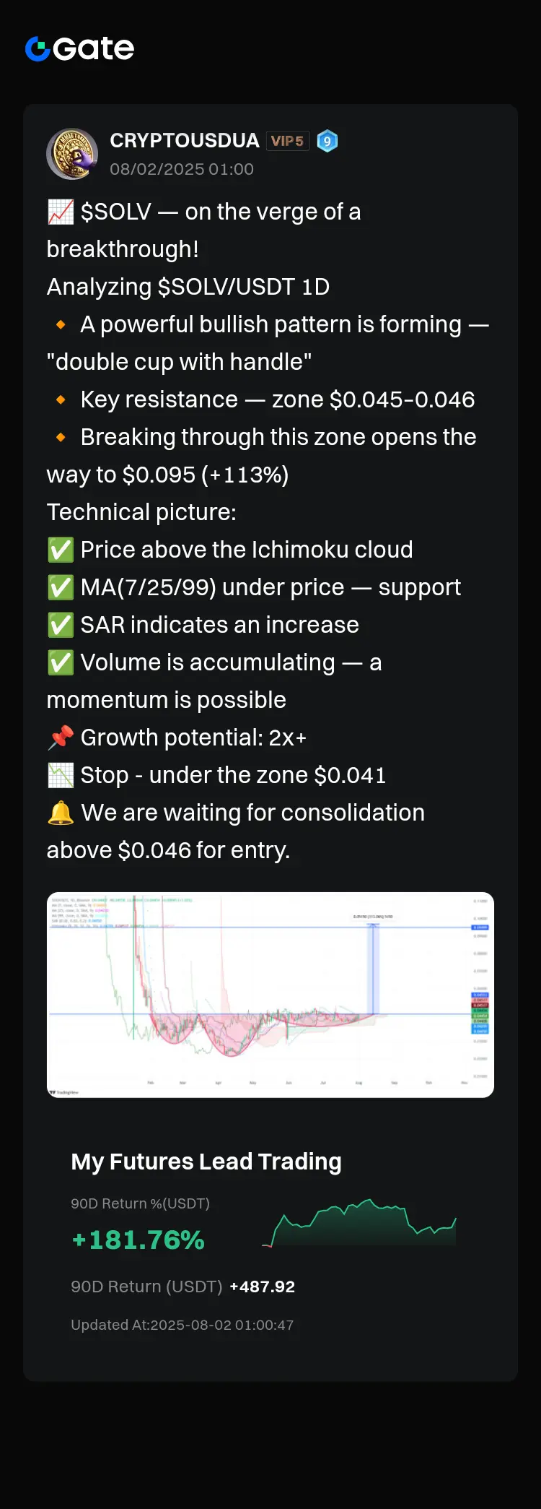
Task: Open the CRYPTOUSDUA username link
Action: pos(185,140)
